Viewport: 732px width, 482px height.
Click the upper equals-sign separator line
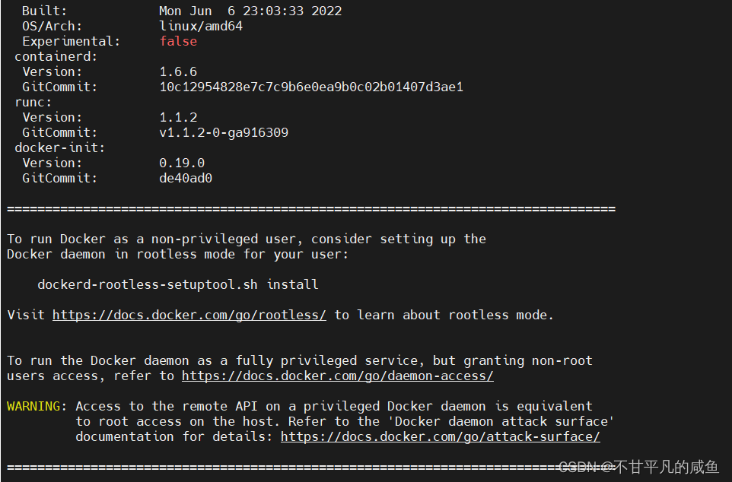click(310, 208)
